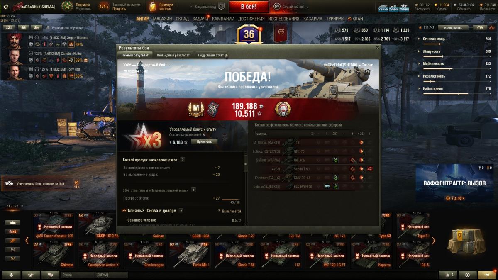Open the Premium shop bag icon
The height and width of the screenshot is (280, 498).
click(152, 7)
